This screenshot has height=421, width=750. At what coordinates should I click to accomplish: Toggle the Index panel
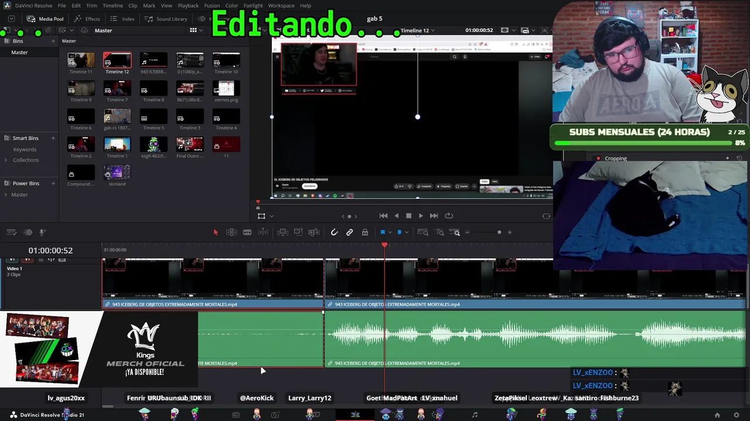coord(122,19)
